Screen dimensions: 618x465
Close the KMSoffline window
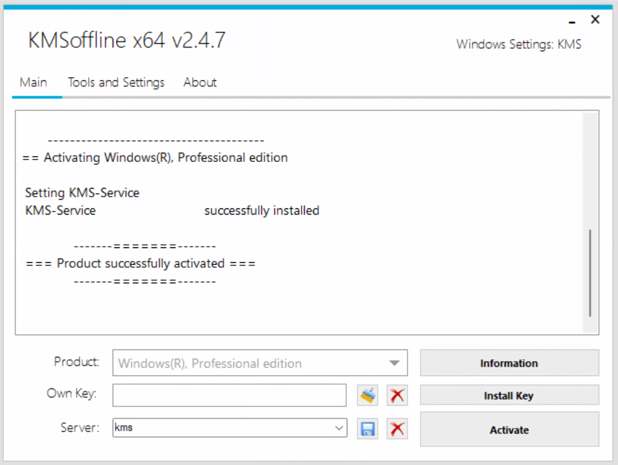click(x=595, y=19)
